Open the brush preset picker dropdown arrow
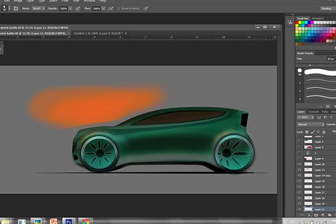 click(x=9, y=9)
